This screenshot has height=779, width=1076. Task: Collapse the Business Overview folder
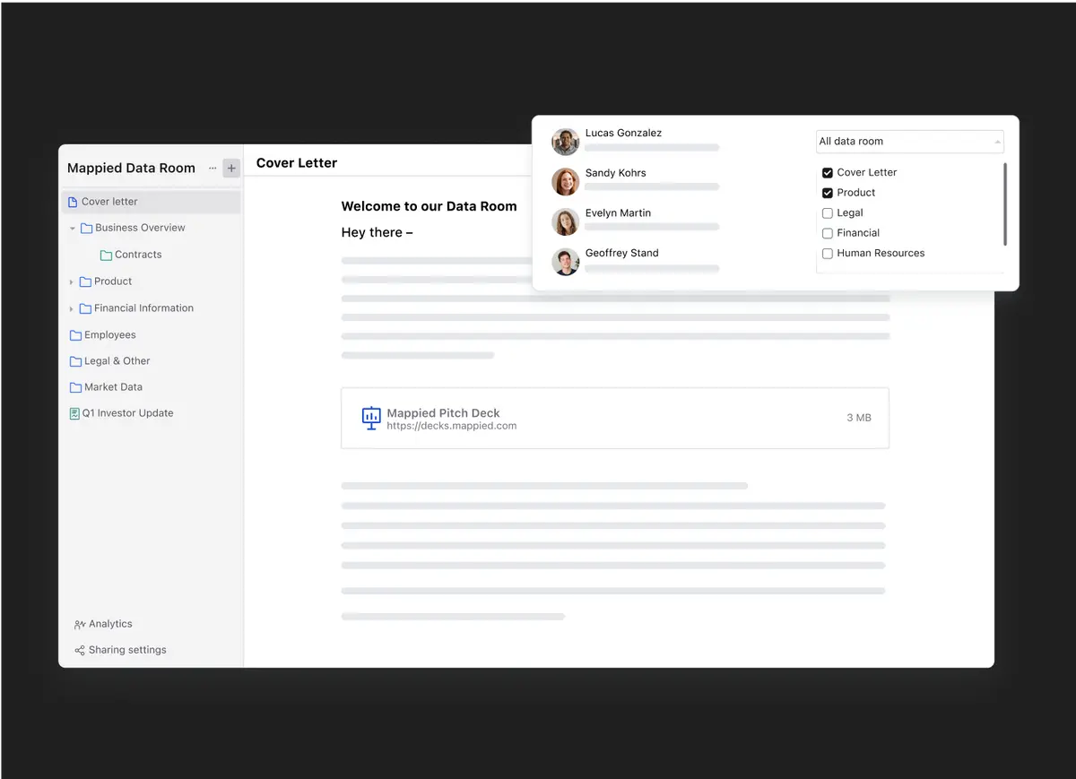click(73, 228)
